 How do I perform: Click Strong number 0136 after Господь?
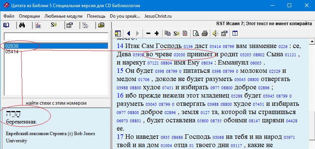188,47
